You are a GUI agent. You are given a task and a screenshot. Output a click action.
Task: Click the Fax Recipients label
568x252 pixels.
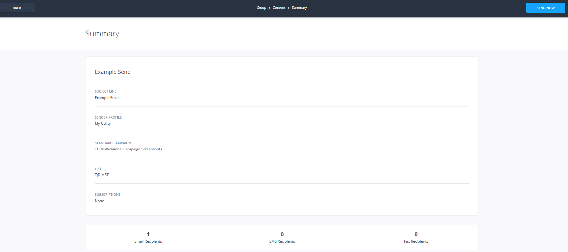(416, 241)
